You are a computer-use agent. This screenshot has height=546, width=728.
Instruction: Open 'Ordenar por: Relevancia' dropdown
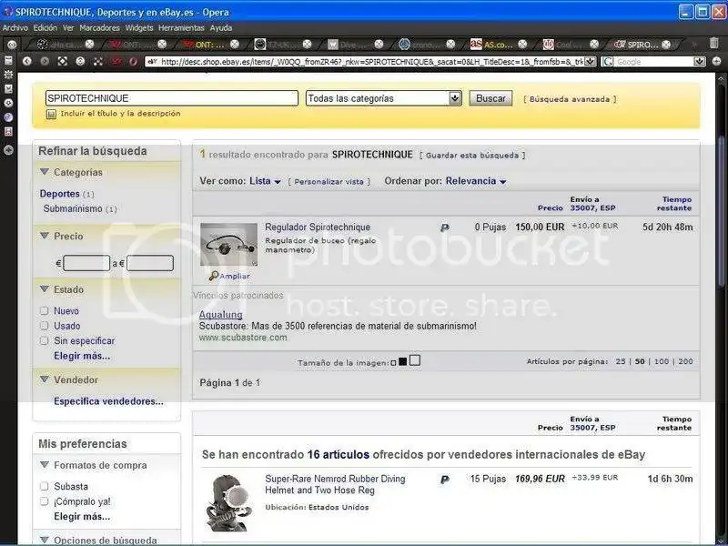point(475,181)
